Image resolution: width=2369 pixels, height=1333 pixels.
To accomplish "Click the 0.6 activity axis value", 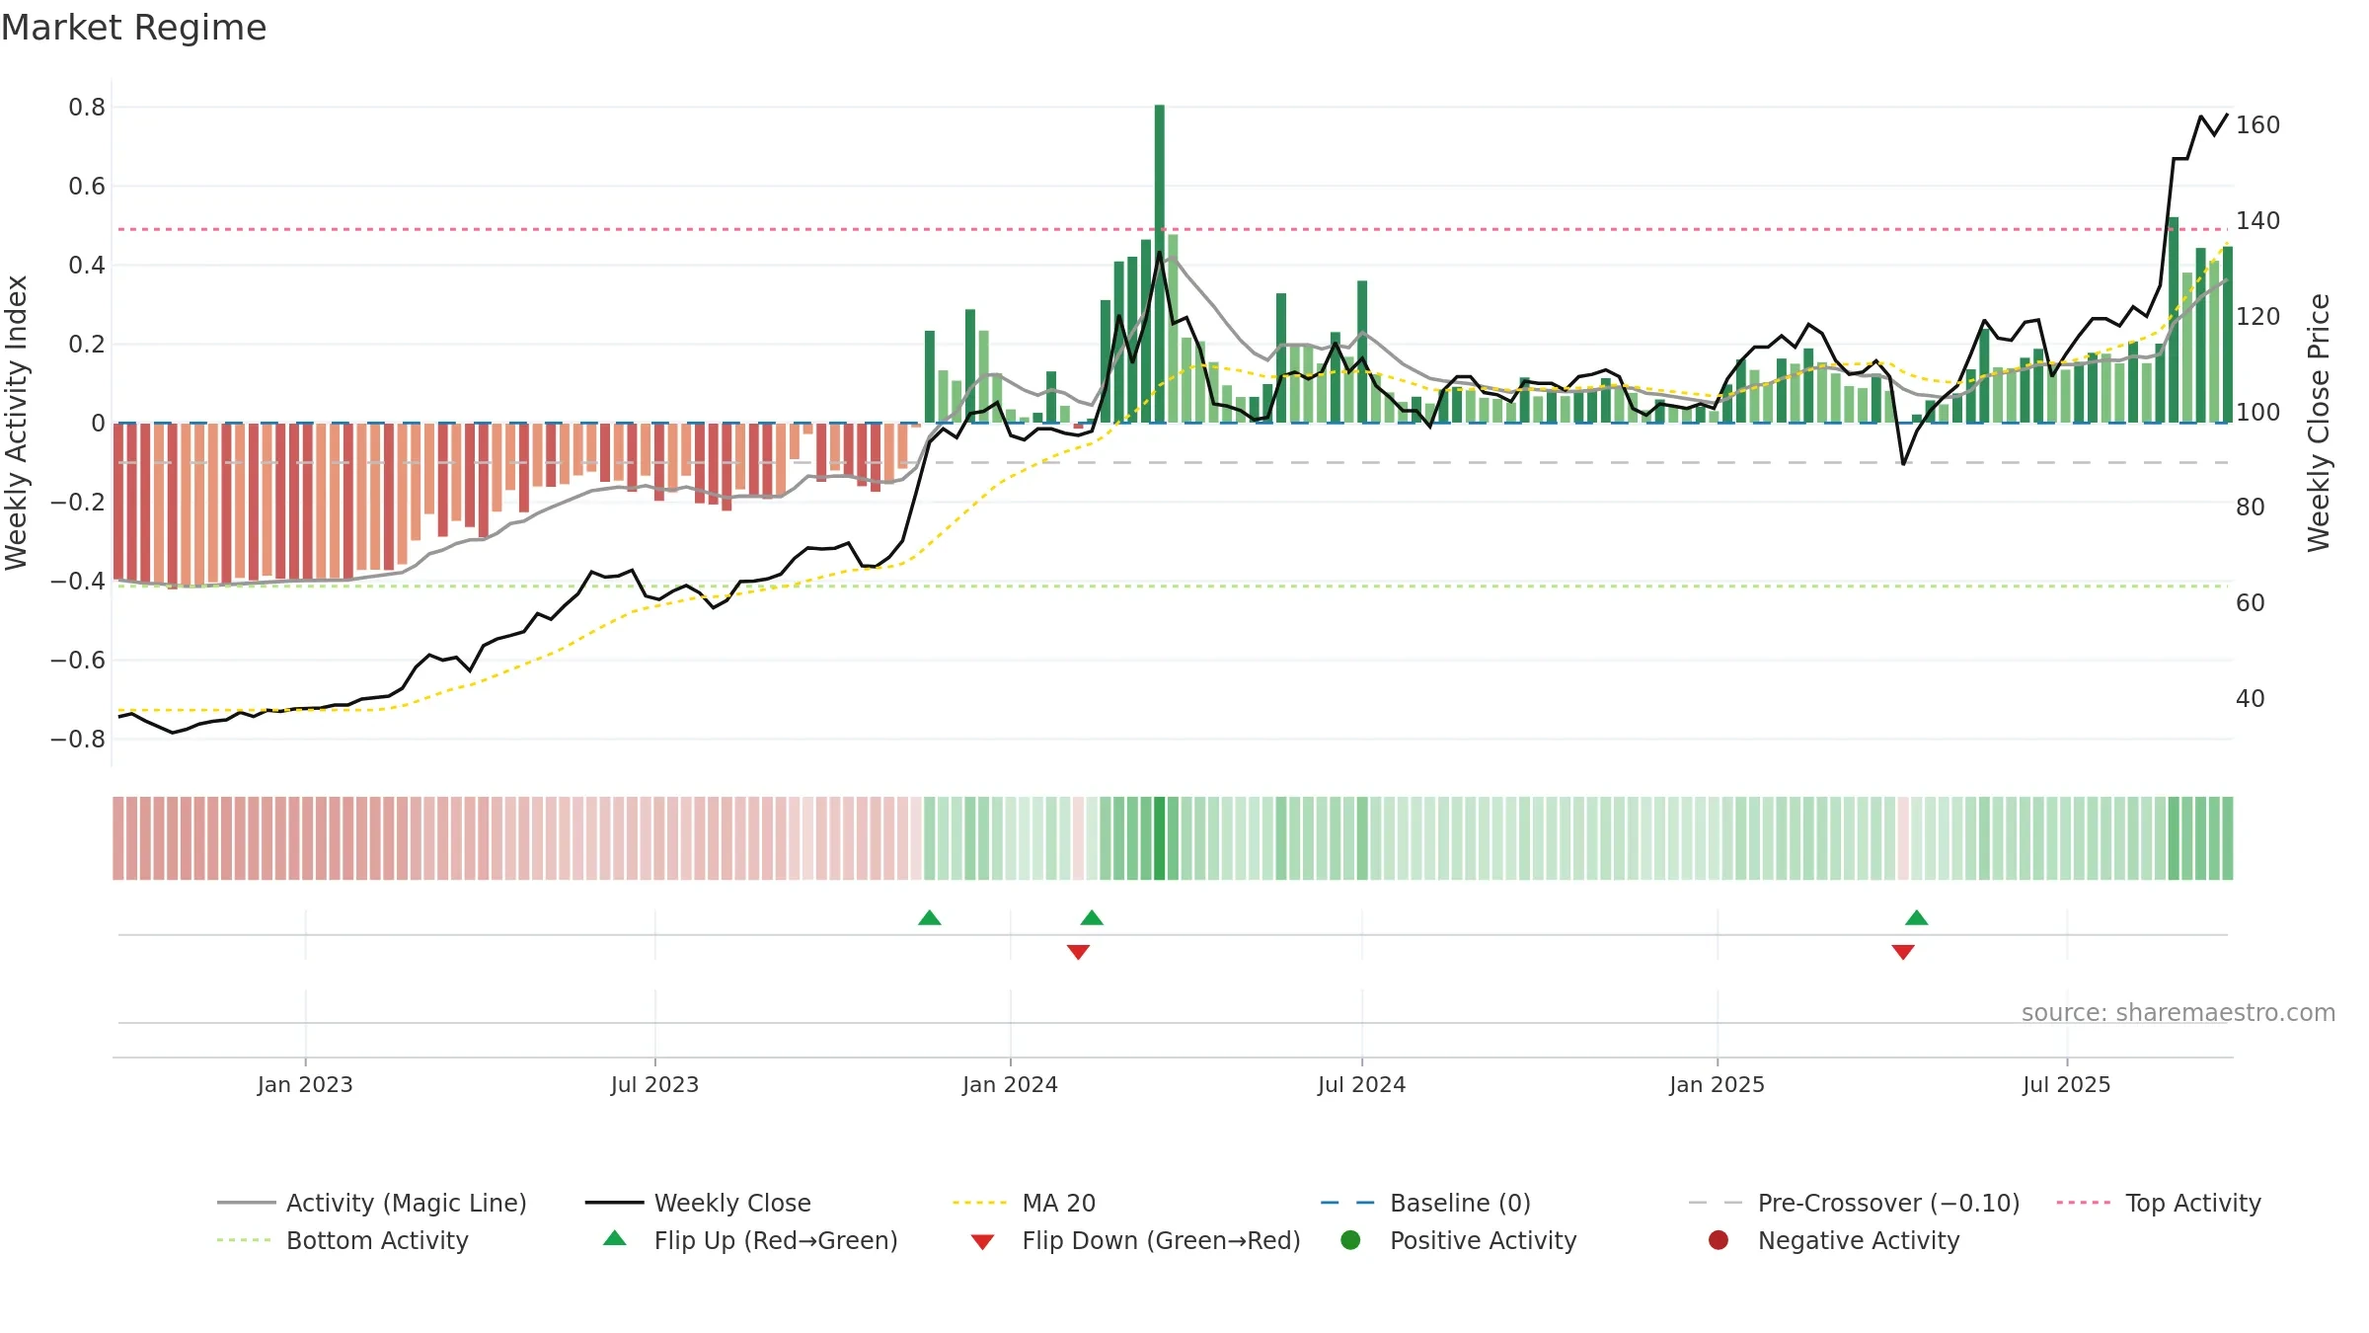I will point(87,187).
